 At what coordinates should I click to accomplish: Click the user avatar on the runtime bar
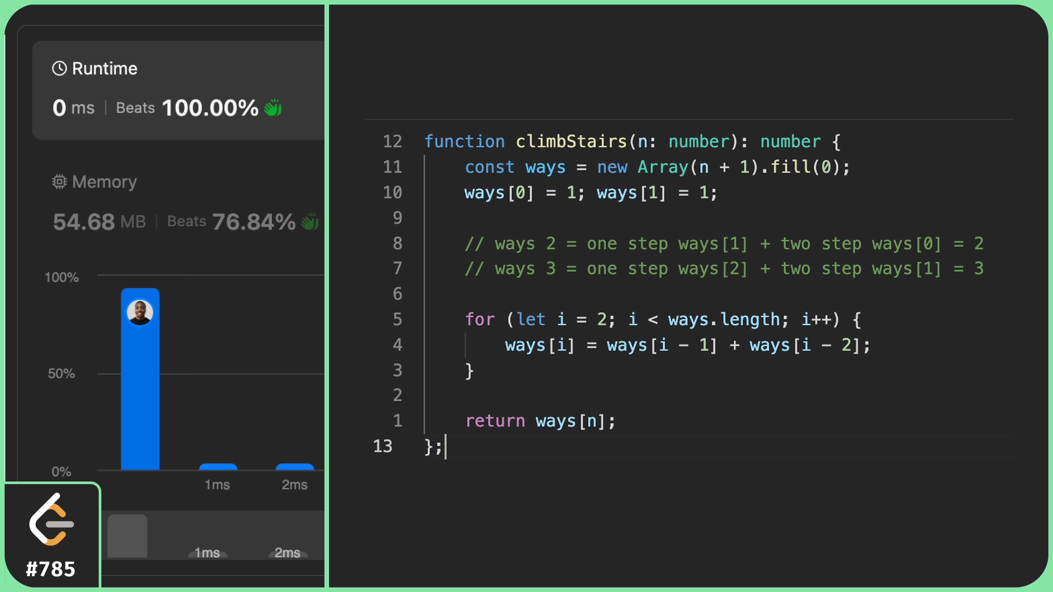pos(140,312)
